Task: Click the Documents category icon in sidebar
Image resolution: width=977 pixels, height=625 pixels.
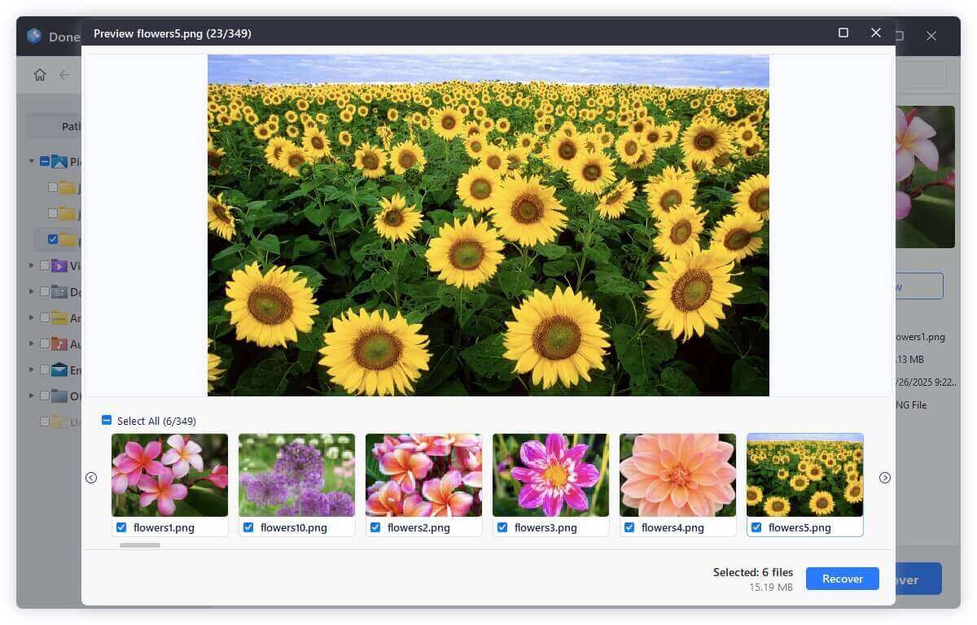Action: click(59, 291)
